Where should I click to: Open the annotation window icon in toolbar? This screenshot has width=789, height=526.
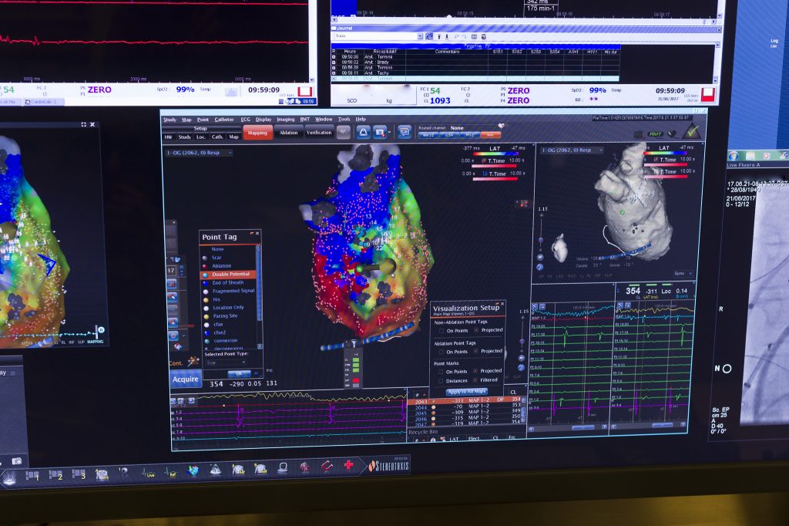pyautogui.click(x=404, y=132)
